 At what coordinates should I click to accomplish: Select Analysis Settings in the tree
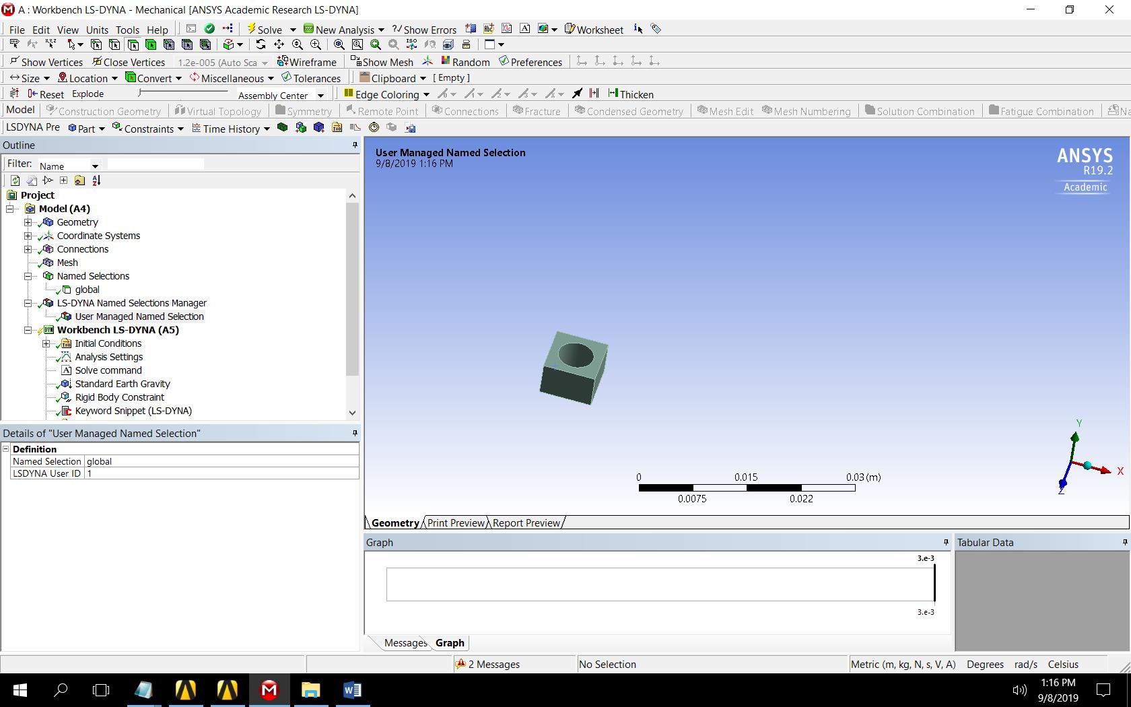point(109,357)
